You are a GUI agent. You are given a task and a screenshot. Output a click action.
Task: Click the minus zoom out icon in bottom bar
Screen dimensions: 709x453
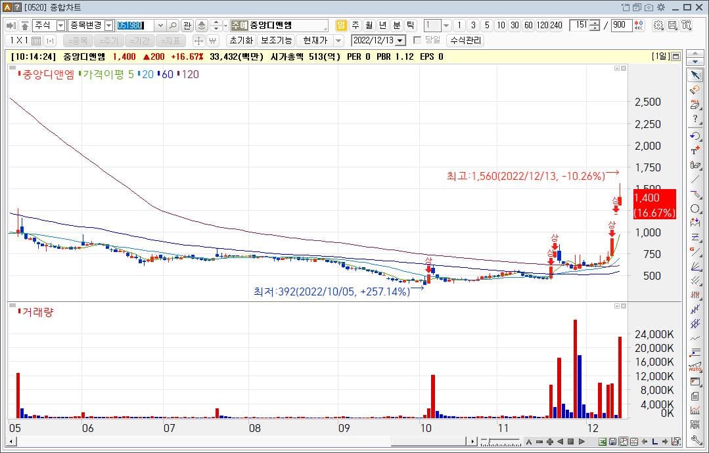click(x=539, y=441)
